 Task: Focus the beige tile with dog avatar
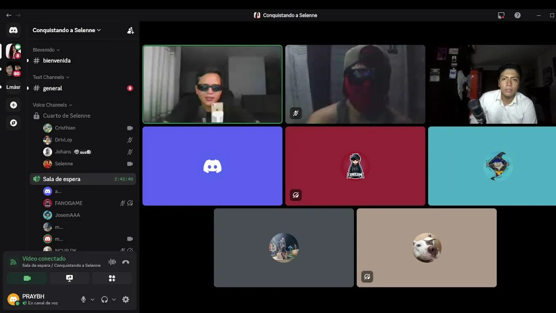tap(427, 248)
